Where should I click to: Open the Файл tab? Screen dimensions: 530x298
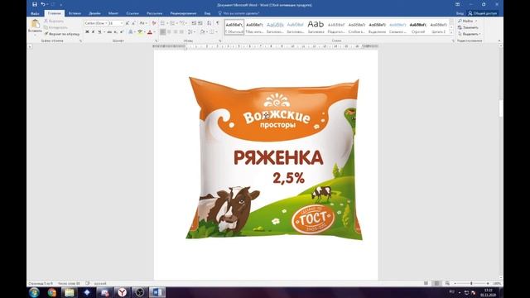pos(35,13)
